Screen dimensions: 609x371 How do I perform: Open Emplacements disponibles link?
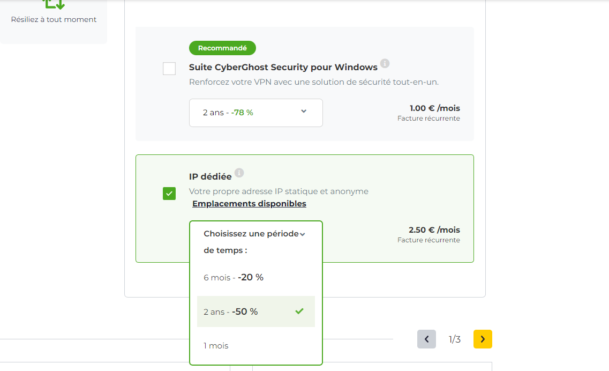point(250,204)
